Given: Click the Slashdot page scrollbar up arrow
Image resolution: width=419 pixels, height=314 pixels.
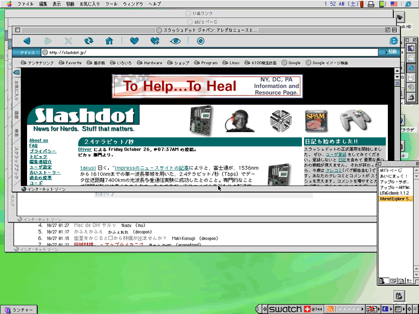Looking at the screenshot, I should coord(397,71).
